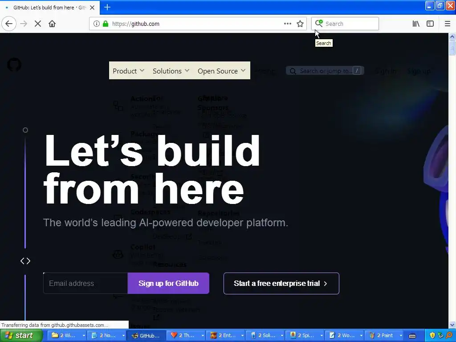Click the code brackets icon on left rail

25,261
